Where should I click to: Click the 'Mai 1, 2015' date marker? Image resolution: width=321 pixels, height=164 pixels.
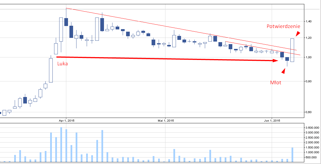point(165,121)
